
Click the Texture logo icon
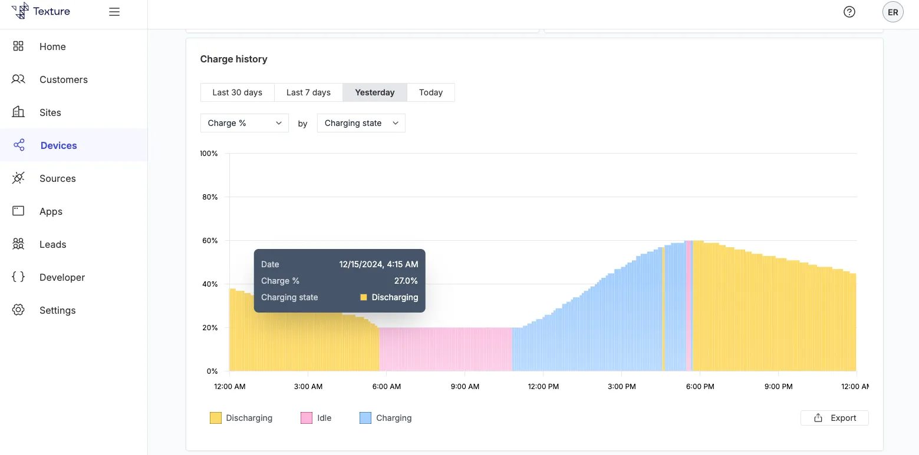point(20,11)
